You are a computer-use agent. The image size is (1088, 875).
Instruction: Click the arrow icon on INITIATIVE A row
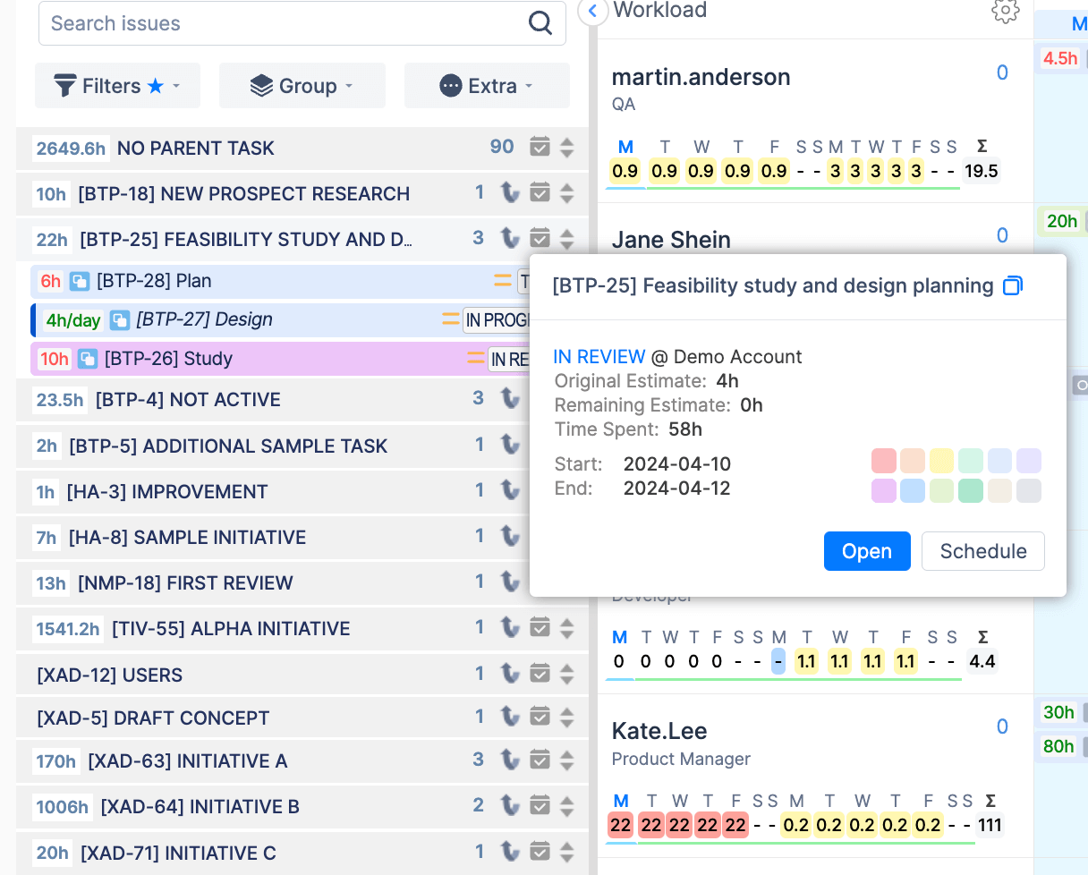tap(510, 760)
